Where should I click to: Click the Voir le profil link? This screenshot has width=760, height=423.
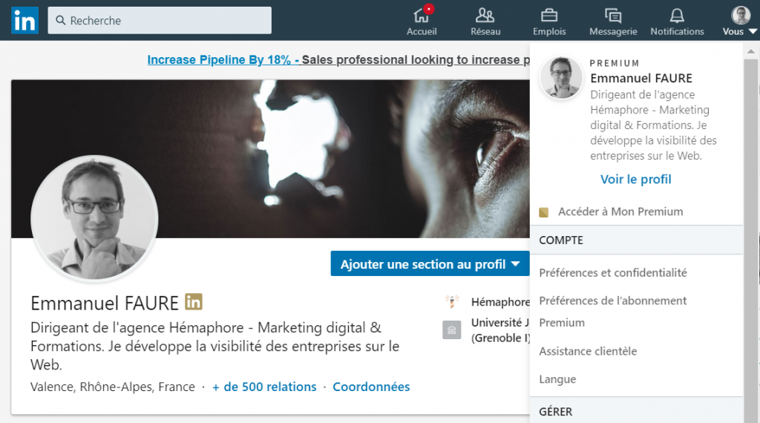click(635, 180)
